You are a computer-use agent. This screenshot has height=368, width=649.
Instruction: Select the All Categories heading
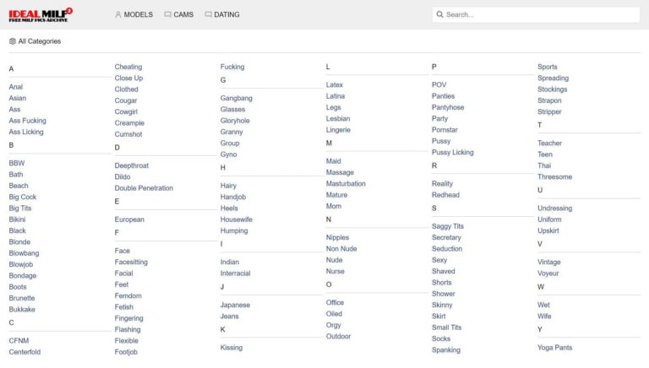tap(39, 41)
